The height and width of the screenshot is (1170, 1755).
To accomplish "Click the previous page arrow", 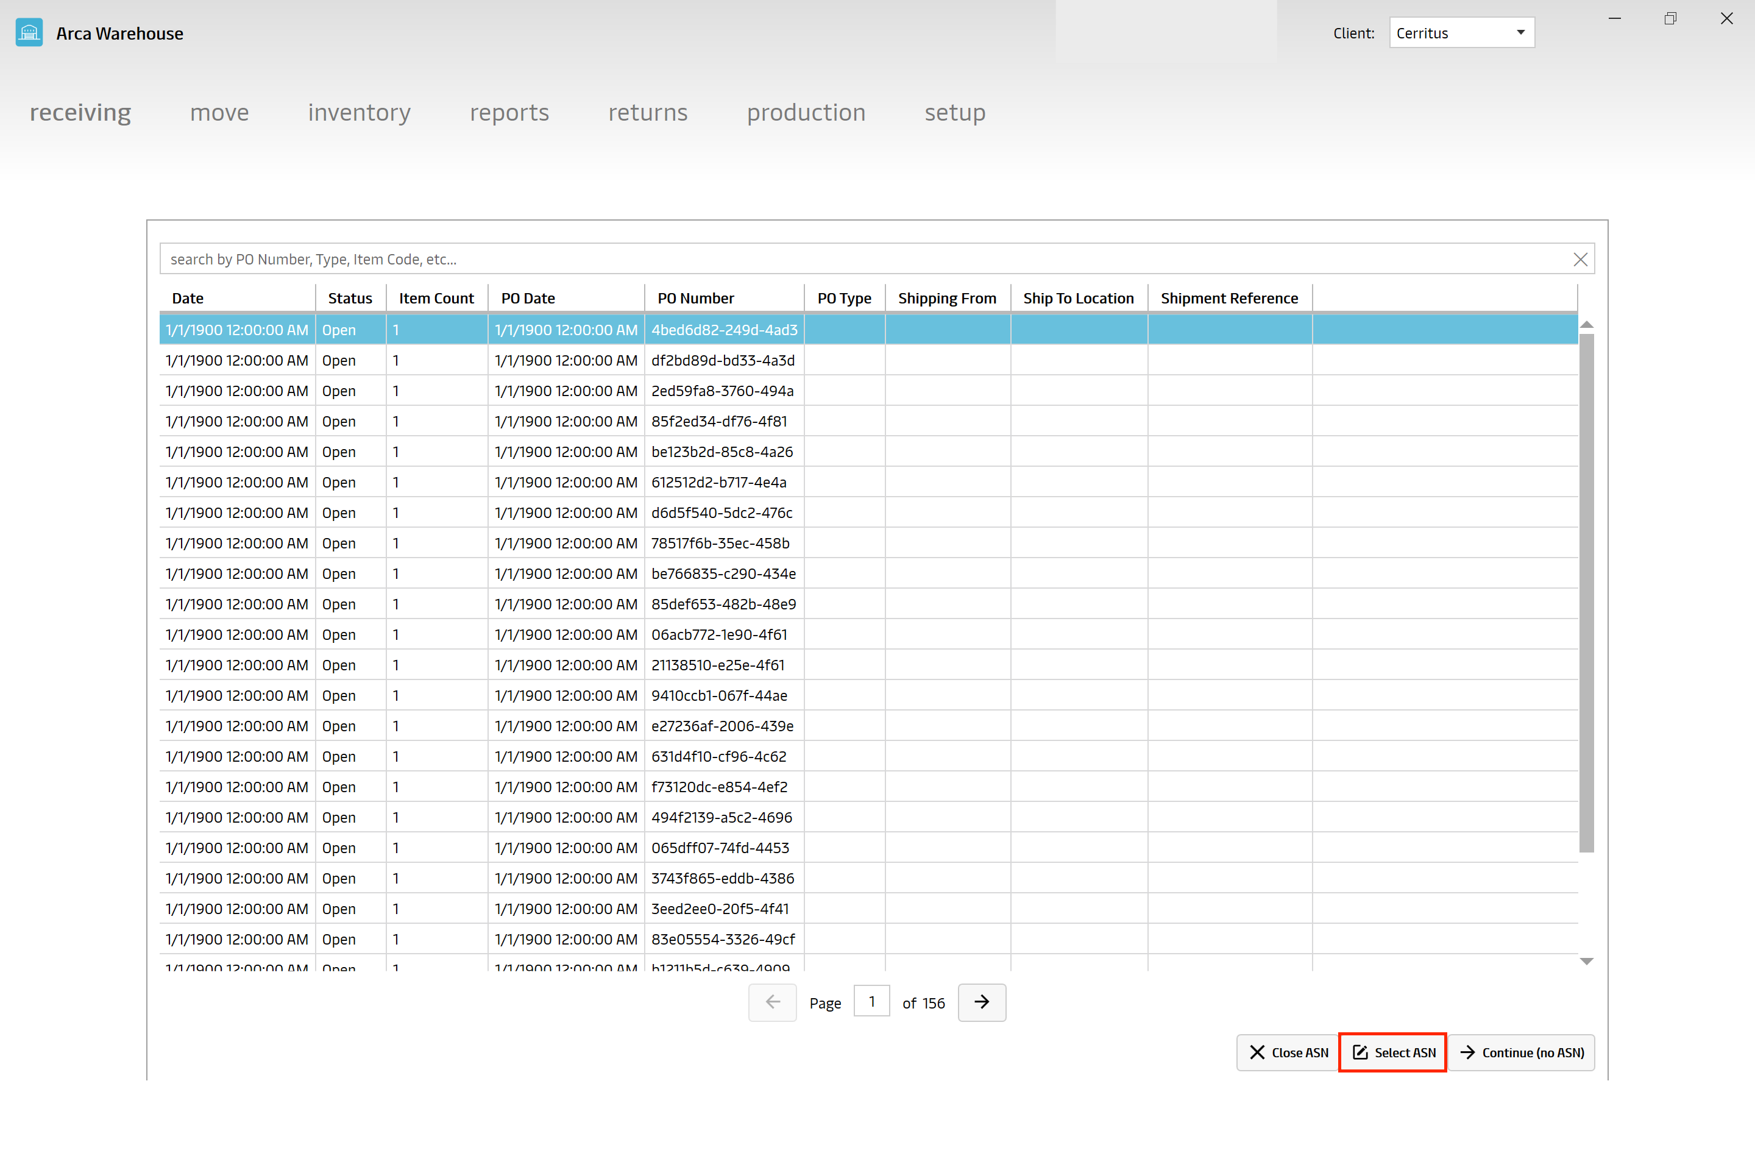I will (x=771, y=1002).
